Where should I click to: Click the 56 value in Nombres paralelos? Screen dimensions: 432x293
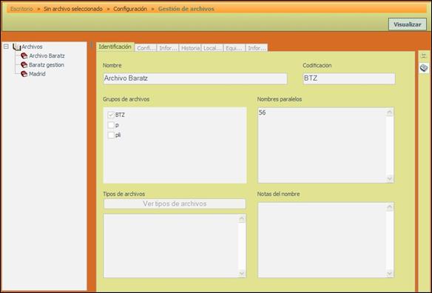pyautogui.click(x=263, y=112)
